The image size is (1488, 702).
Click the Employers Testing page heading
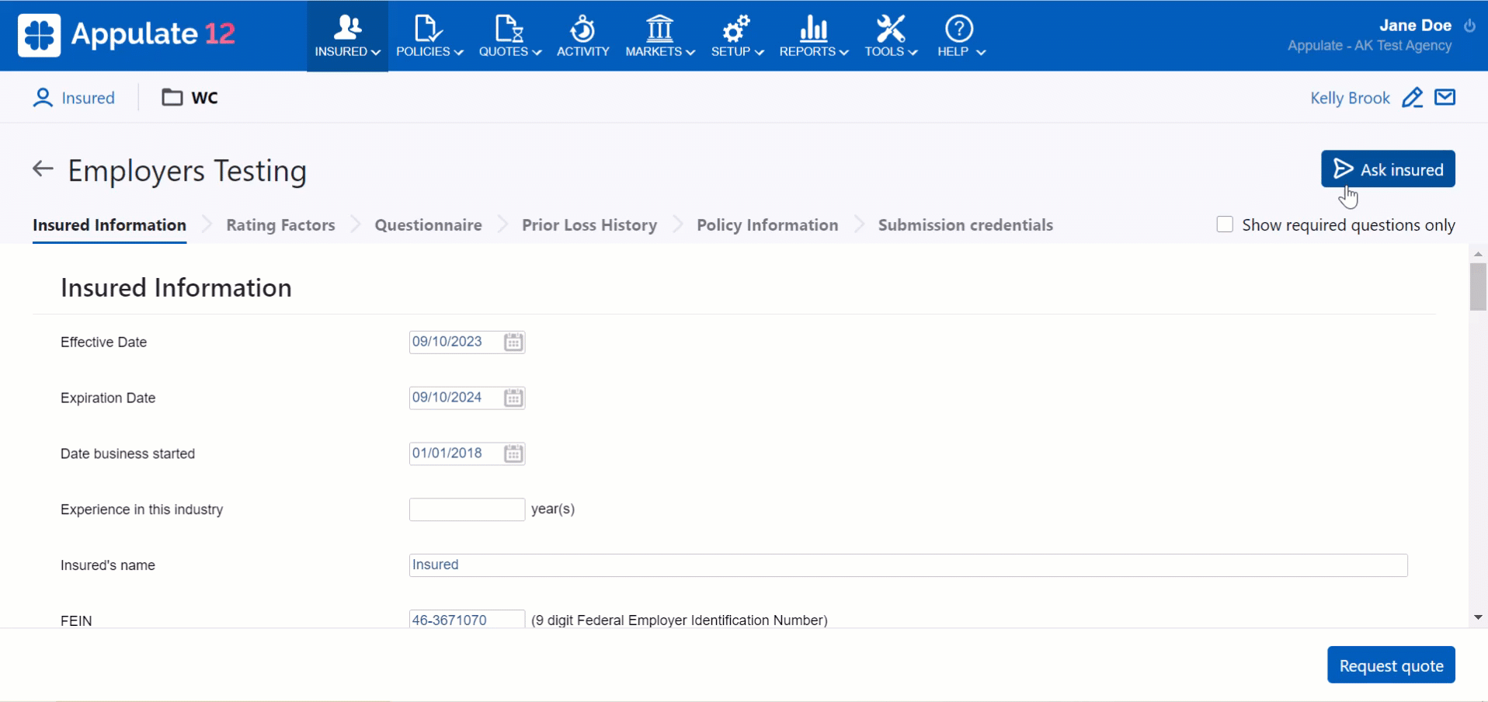187,171
